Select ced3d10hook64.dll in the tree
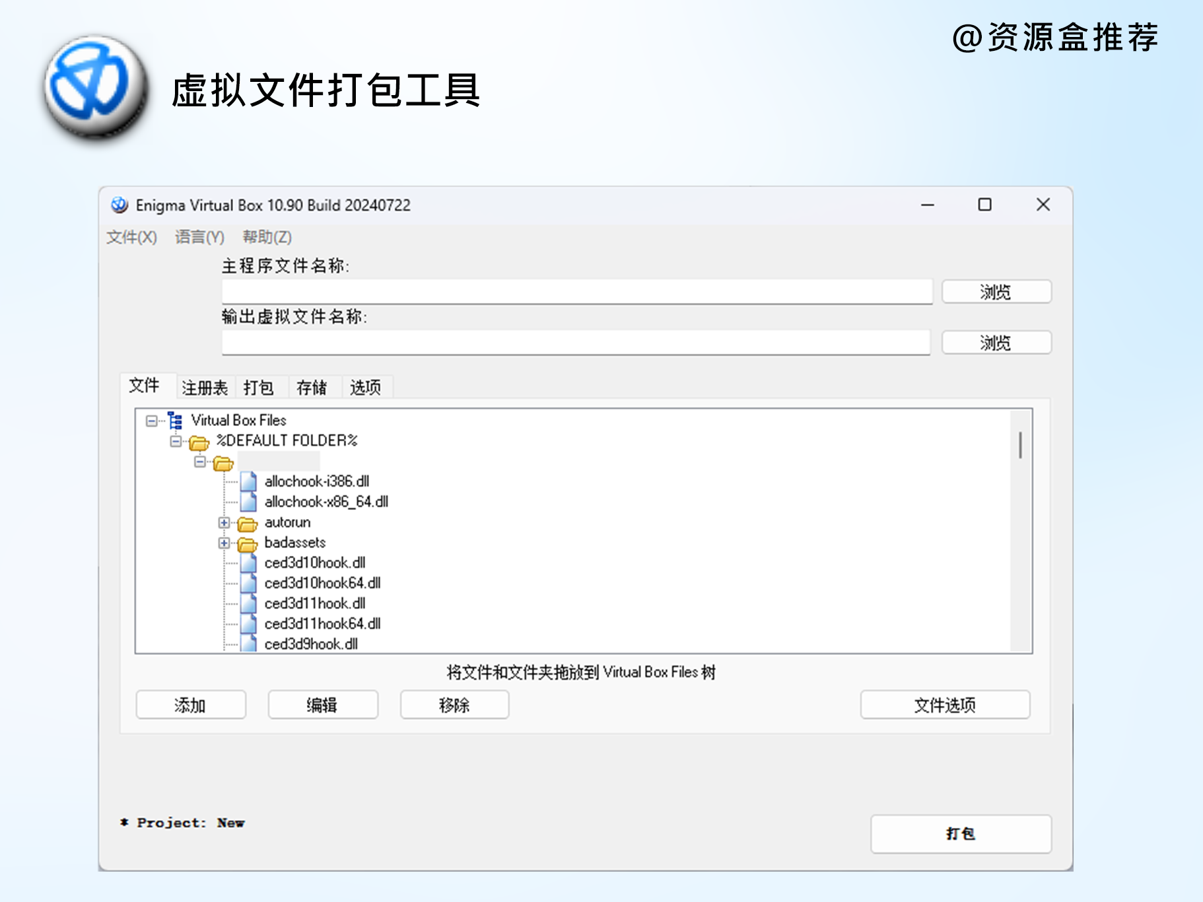The image size is (1203, 902). tap(322, 583)
